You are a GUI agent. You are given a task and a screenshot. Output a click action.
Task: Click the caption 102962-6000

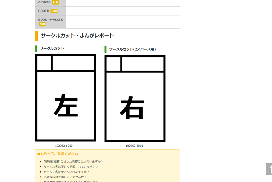(64, 146)
